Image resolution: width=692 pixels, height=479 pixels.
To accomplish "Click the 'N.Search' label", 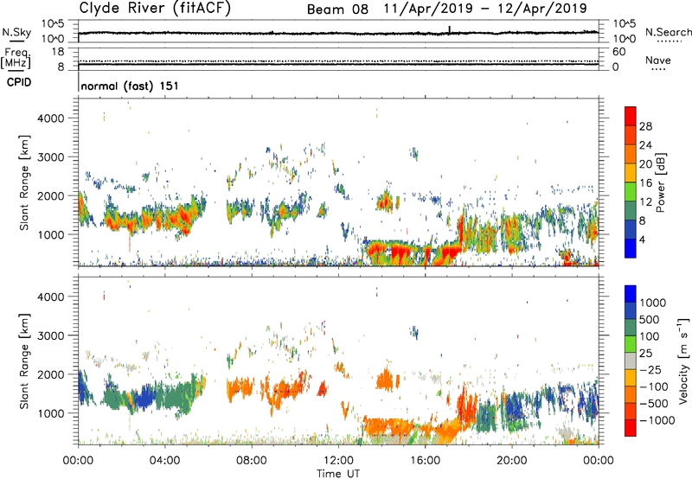I will pos(668,32).
